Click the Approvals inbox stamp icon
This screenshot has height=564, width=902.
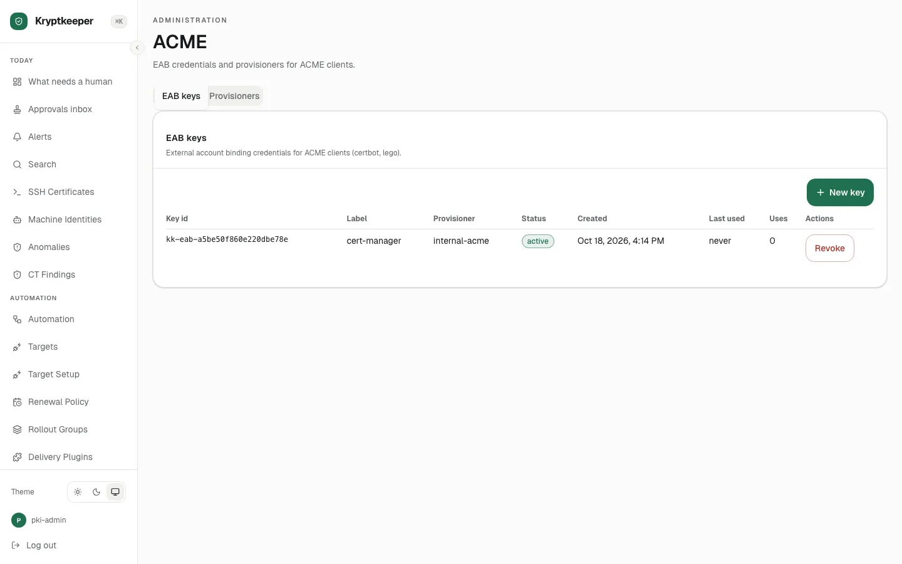18,110
